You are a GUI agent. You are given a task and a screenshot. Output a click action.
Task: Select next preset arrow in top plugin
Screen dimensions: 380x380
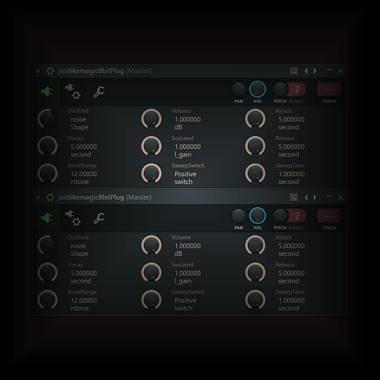coord(315,71)
